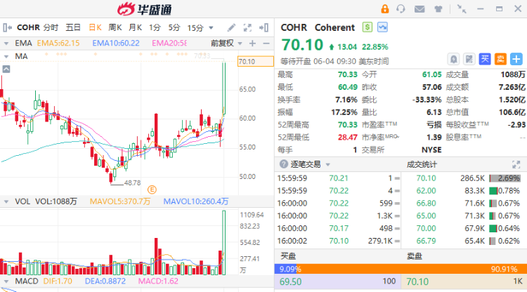The image size is (527, 292).
Task: Click the EMA10:60.22 indicator label
Action: point(116,44)
